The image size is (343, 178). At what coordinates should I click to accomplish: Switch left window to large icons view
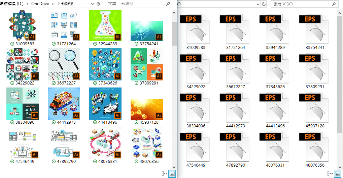click(x=172, y=174)
